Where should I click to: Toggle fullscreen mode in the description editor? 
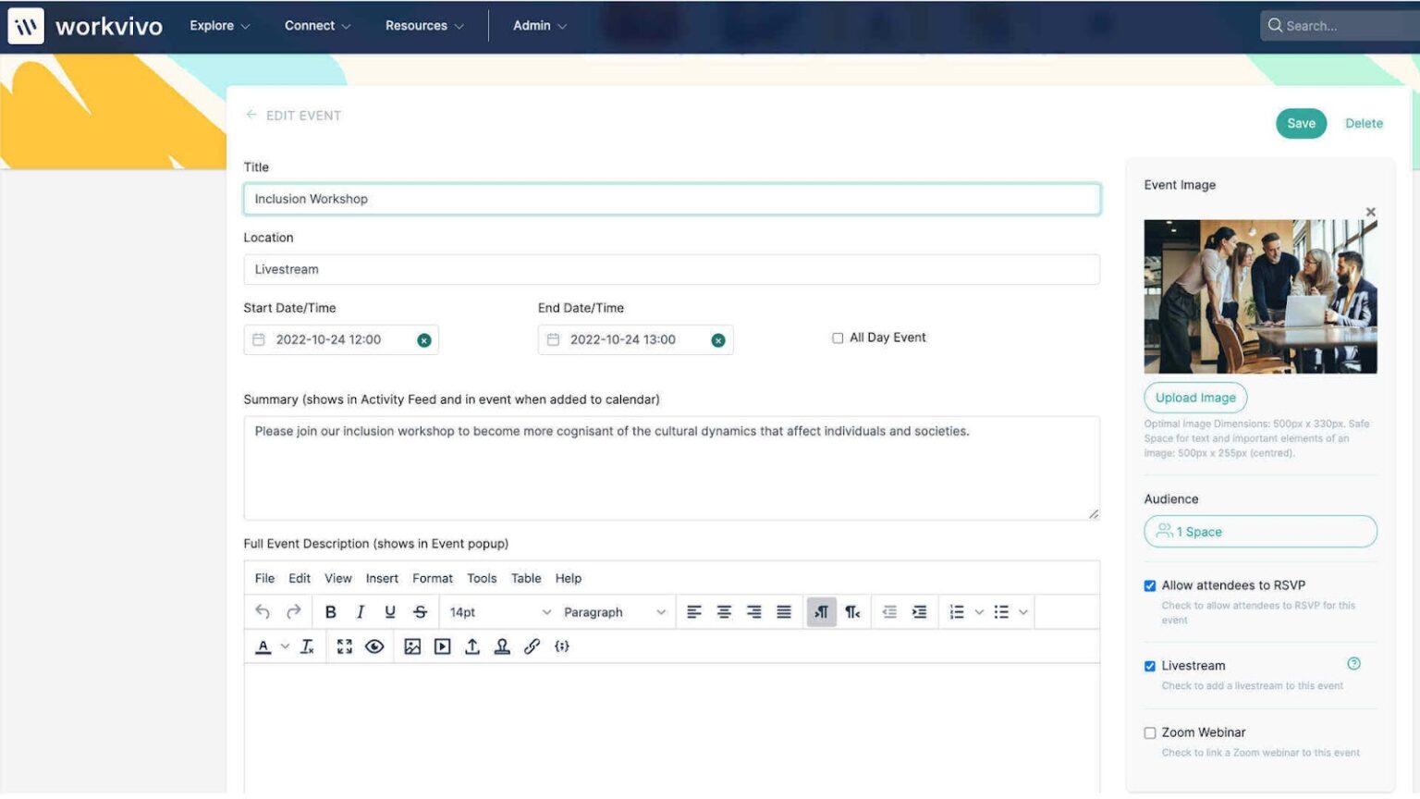pos(344,646)
